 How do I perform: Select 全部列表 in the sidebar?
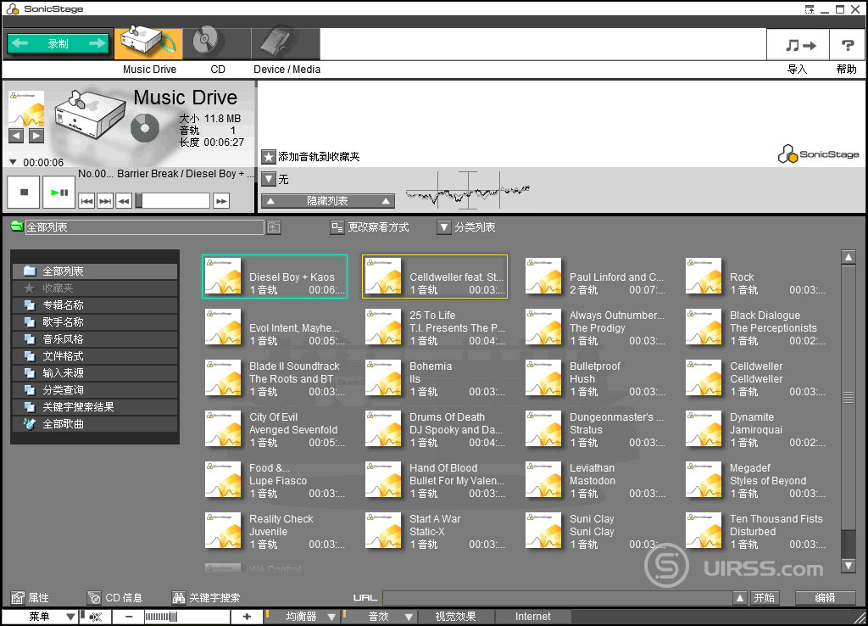coord(95,271)
